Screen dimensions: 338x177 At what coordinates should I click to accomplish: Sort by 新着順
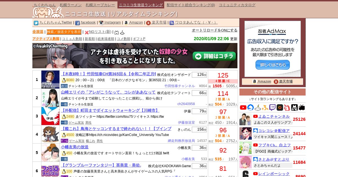(90, 39)
